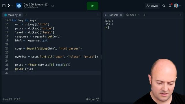Viewport: 185px width, 104px height.
Task: Close the main.py tab
Action: coord(20,15)
